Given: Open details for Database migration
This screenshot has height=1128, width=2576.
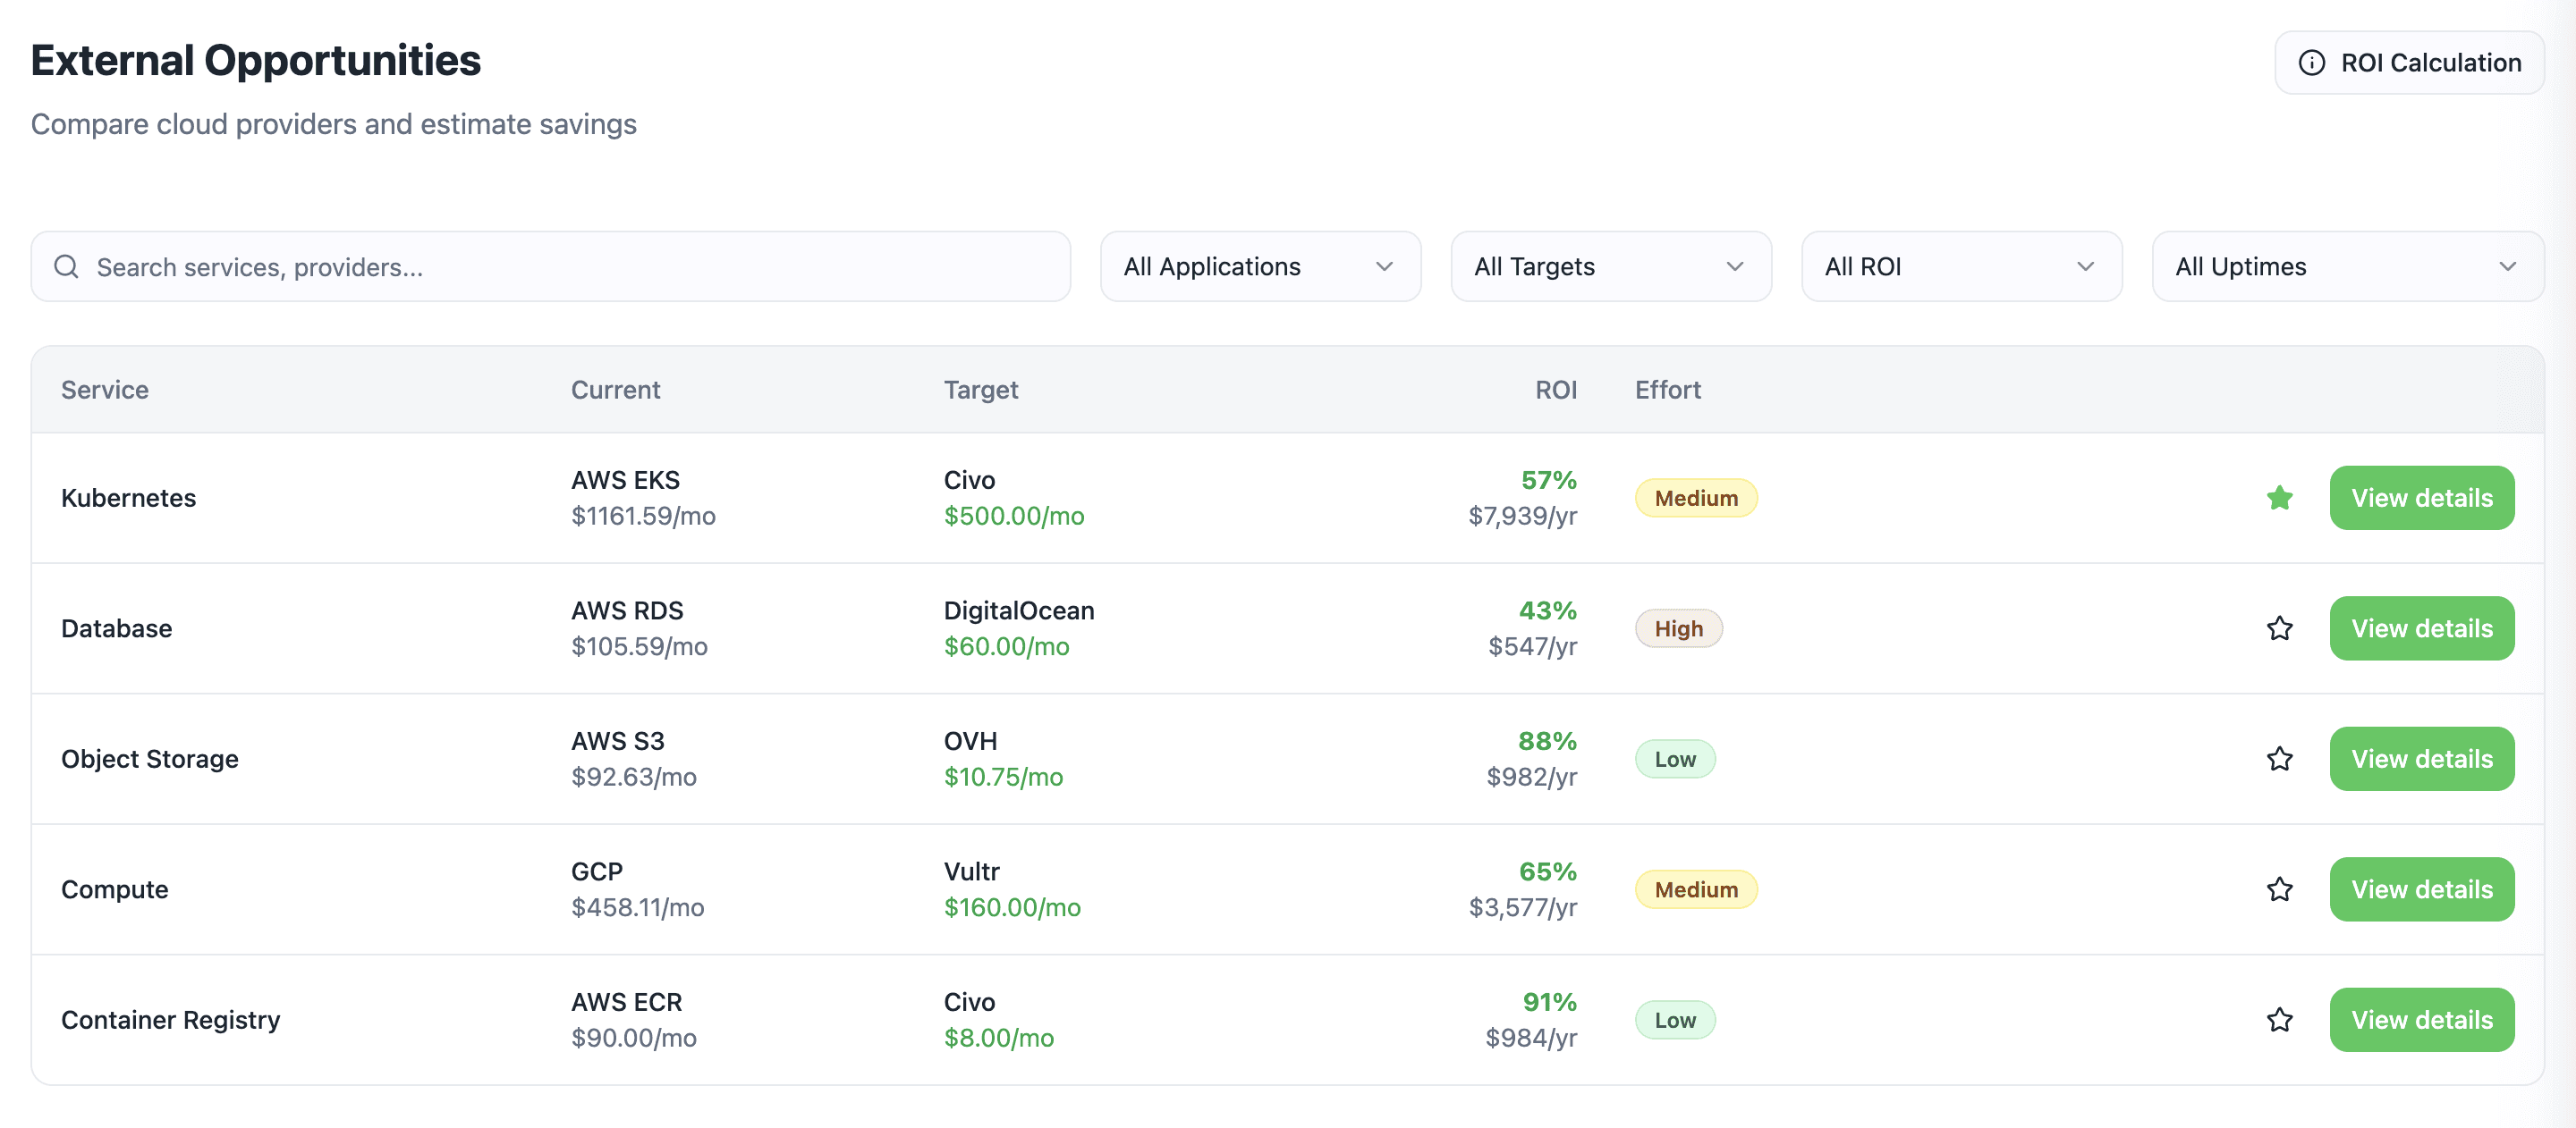Looking at the screenshot, I should [x=2421, y=628].
